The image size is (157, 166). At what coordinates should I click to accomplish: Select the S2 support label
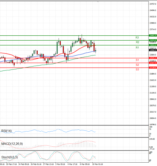[x=137, y=65]
